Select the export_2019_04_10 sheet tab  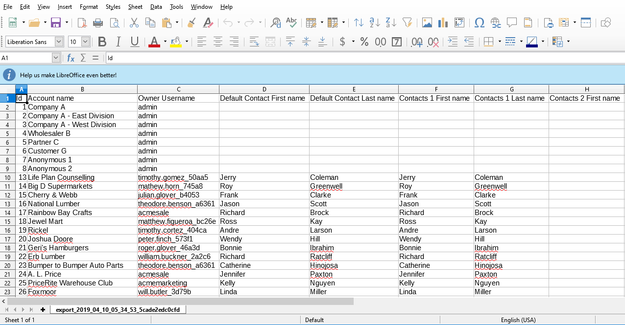118,310
